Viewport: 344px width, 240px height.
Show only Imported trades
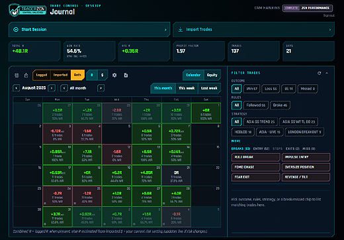pyautogui.click(x=60, y=75)
